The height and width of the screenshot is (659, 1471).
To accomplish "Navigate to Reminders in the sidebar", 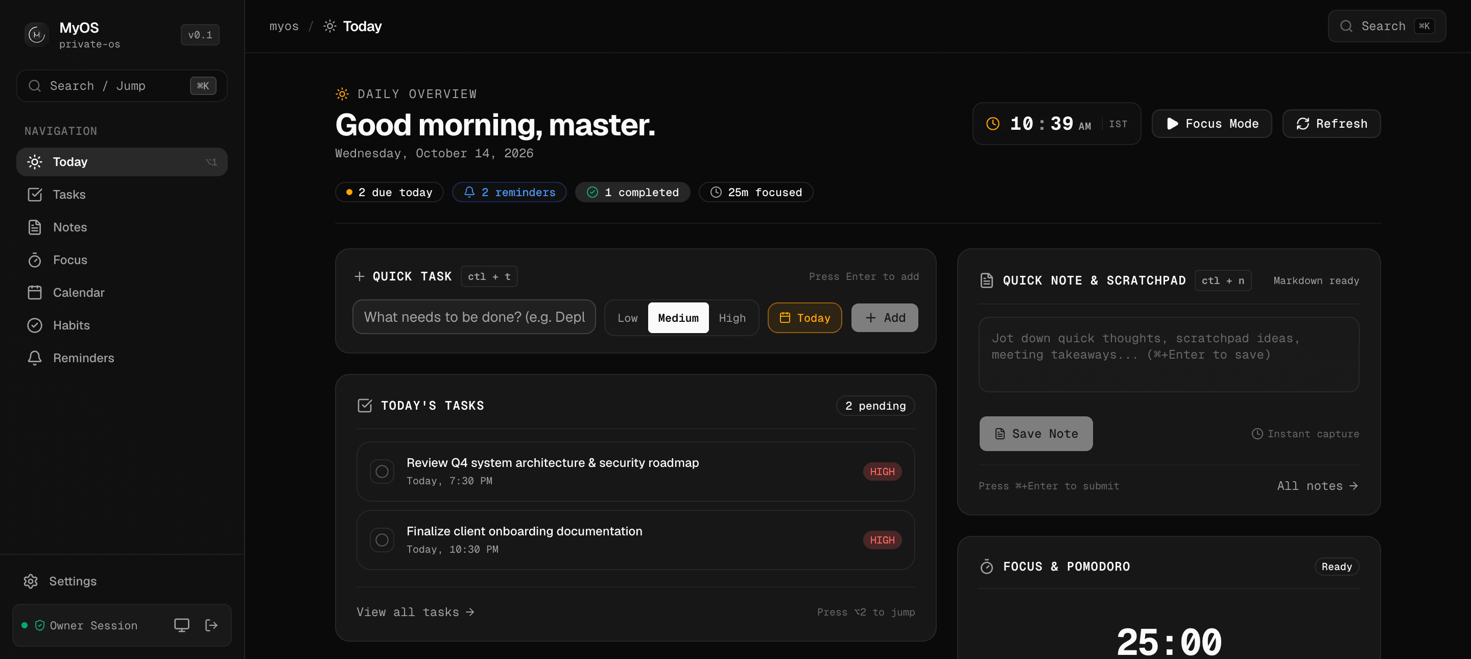I will (122, 358).
